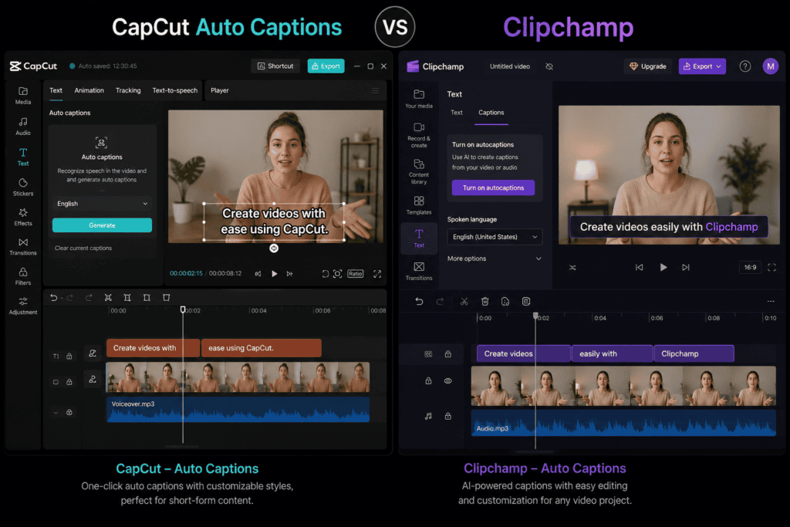
Task: Open Transitions in CapCut sidebar
Action: [23, 246]
